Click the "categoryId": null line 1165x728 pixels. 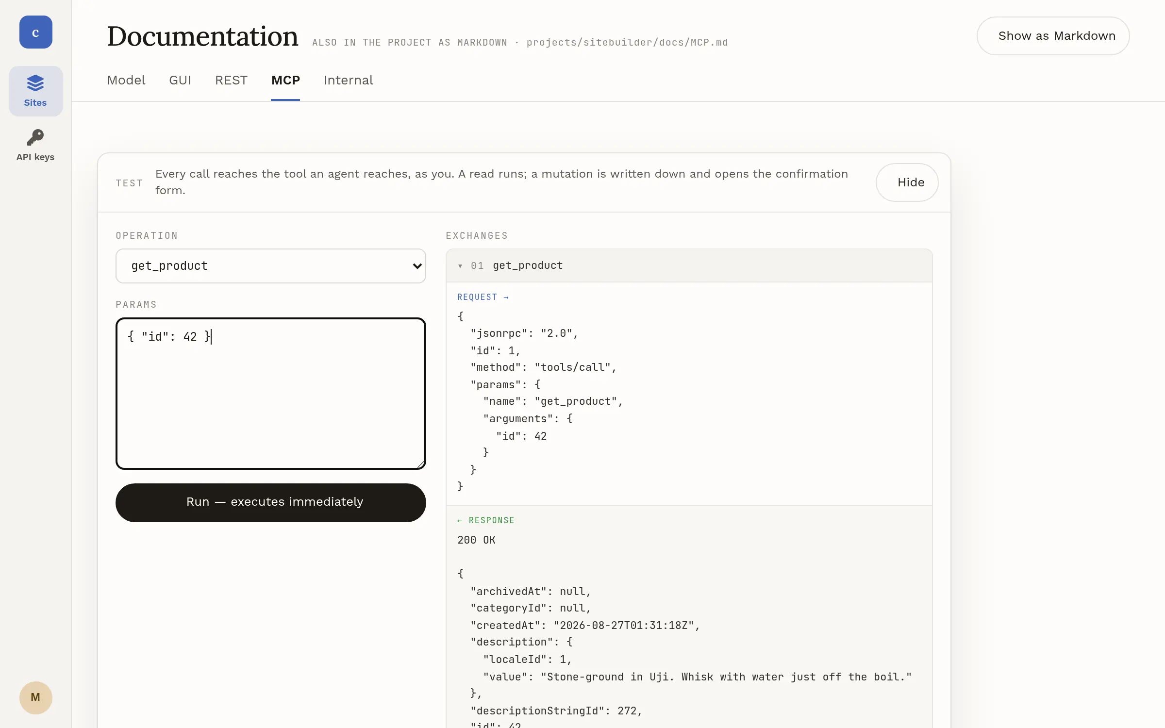[x=531, y=608]
